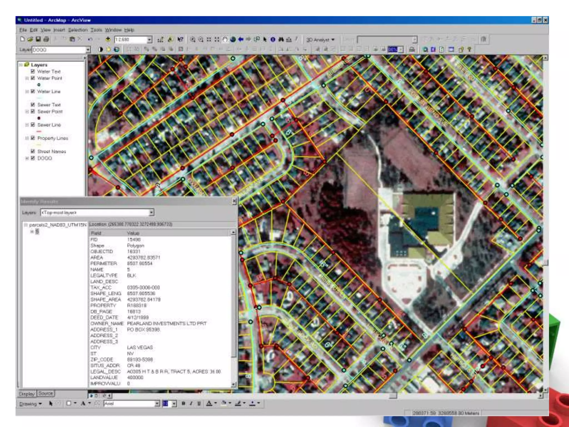Open the Find binoculars tool
The image size is (569, 427).
(x=281, y=39)
